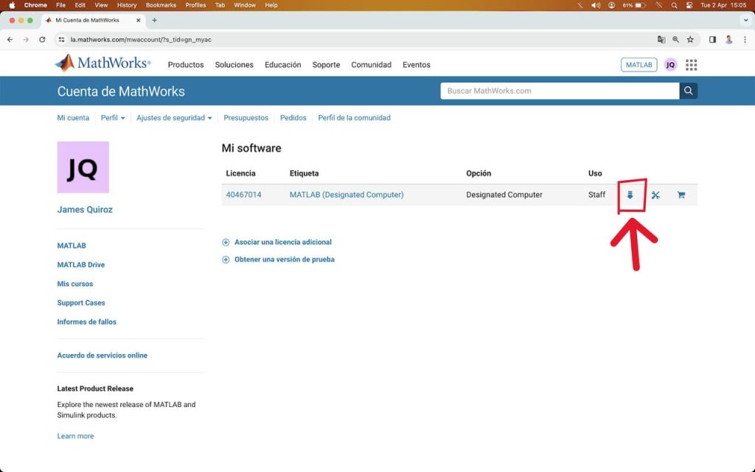Click the volume icon in menu bar
This screenshot has height=472, width=755.
tap(596, 5)
